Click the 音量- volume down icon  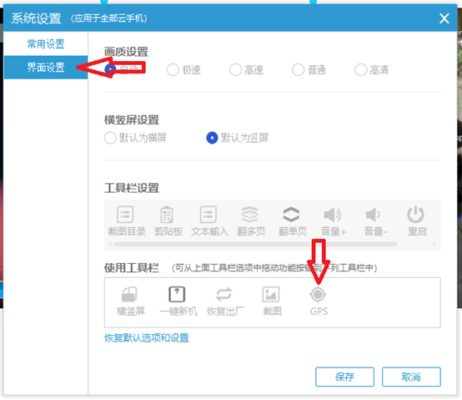click(x=373, y=215)
